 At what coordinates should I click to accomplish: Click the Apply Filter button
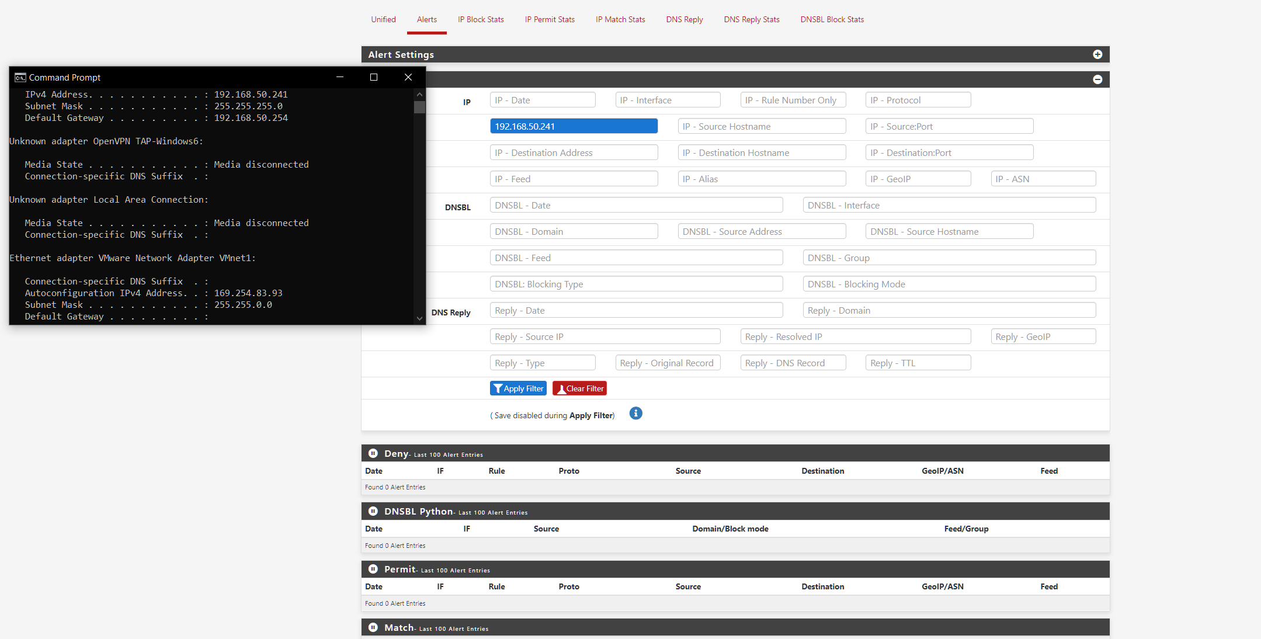pyautogui.click(x=518, y=388)
